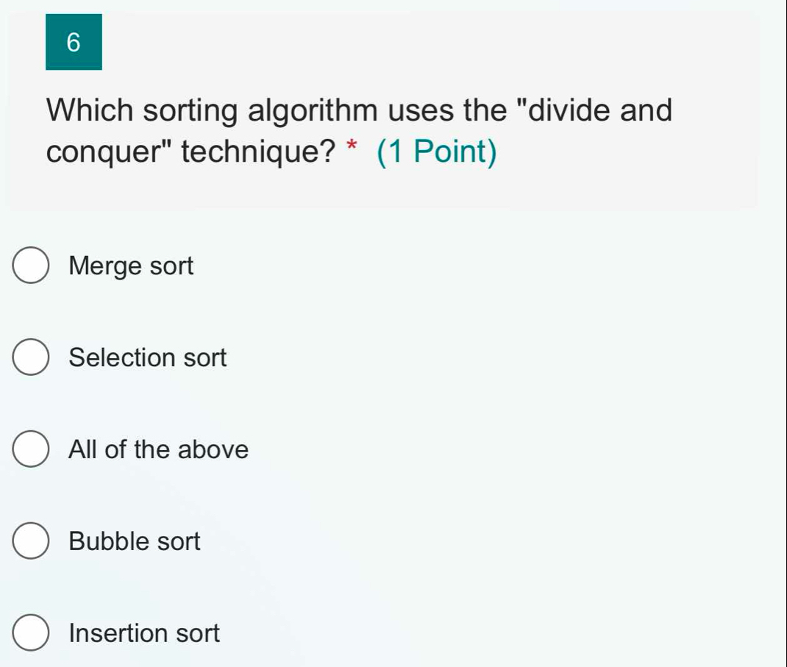Click the 'All of the above' label

[x=159, y=449]
